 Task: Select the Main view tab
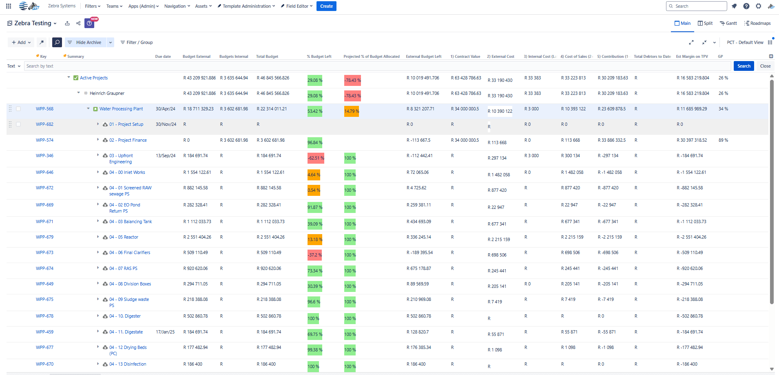click(x=682, y=23)
